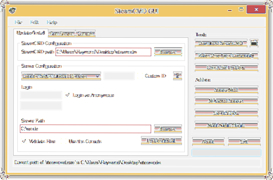This screenshot has width=273, height=180.
Task: Click the SteamCMD path input field
Action: coord(103,52)
